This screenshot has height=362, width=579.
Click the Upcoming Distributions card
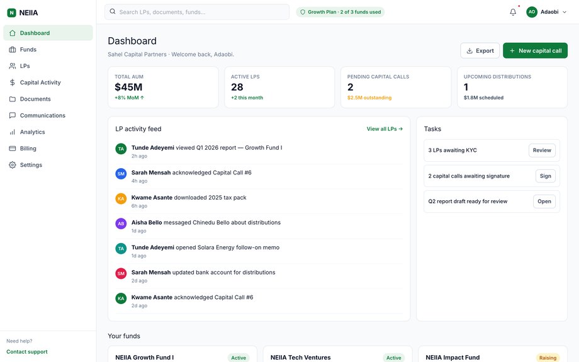coord(512,87)
